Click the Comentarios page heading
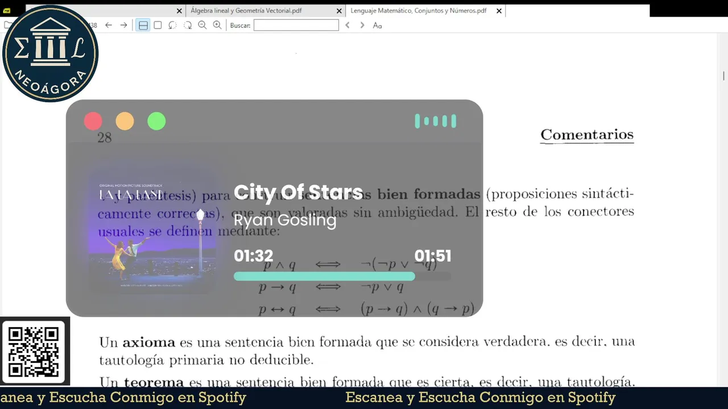The image size is (728, 409). click(587, 135)
